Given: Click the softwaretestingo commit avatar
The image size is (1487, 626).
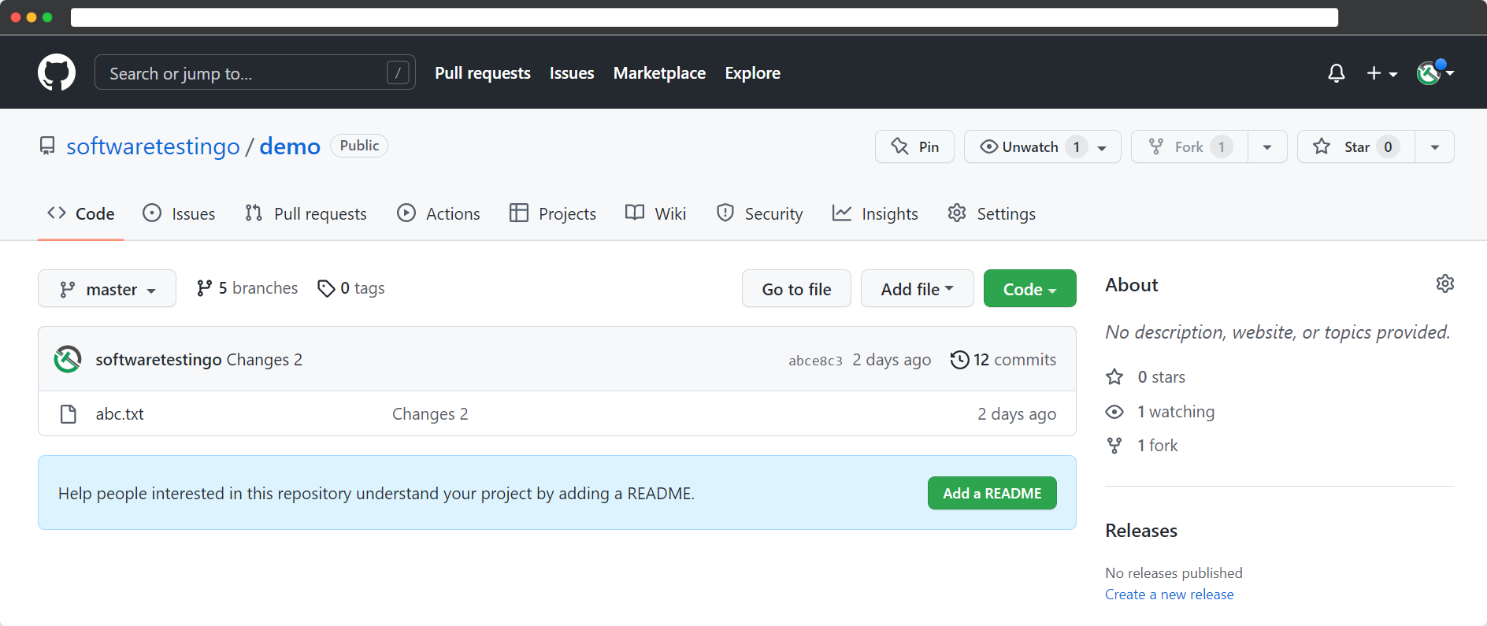Looking at the screenshot, I should click(68, 359).
